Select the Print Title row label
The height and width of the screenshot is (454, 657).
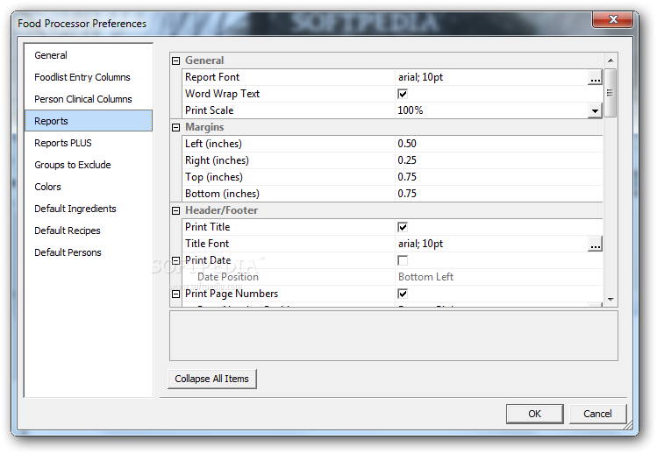click(x=207, y=227)
